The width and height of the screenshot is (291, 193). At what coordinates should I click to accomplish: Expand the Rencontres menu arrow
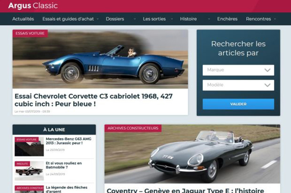275,19
